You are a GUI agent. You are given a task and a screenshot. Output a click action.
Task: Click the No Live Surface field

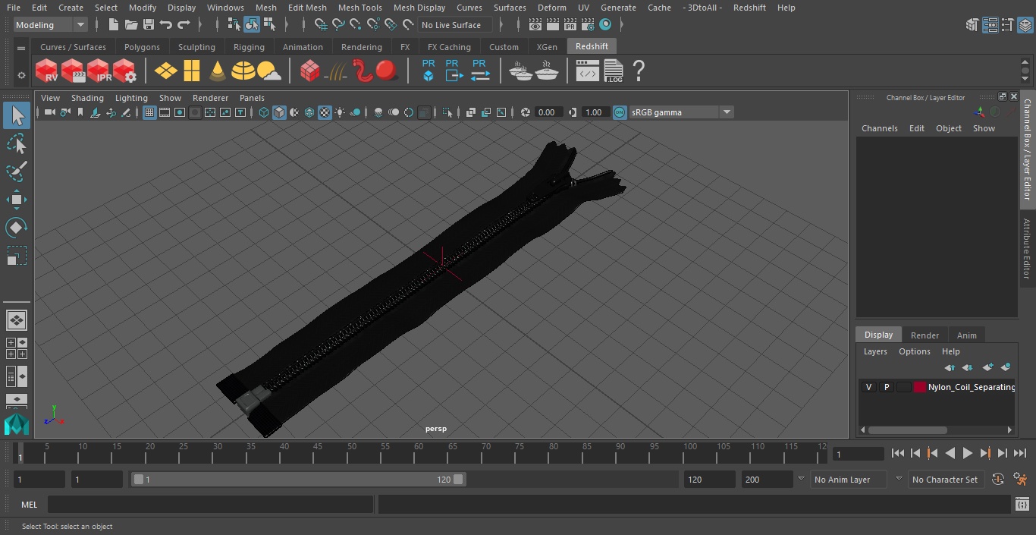click(456, 25)
